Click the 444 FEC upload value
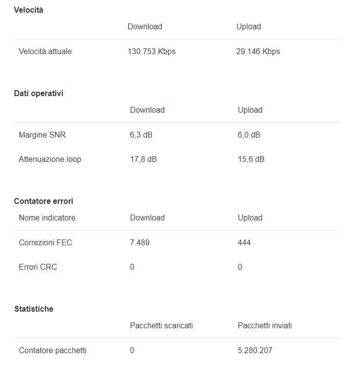This screenshot has width=357, height=377. [x=244, y=242]
